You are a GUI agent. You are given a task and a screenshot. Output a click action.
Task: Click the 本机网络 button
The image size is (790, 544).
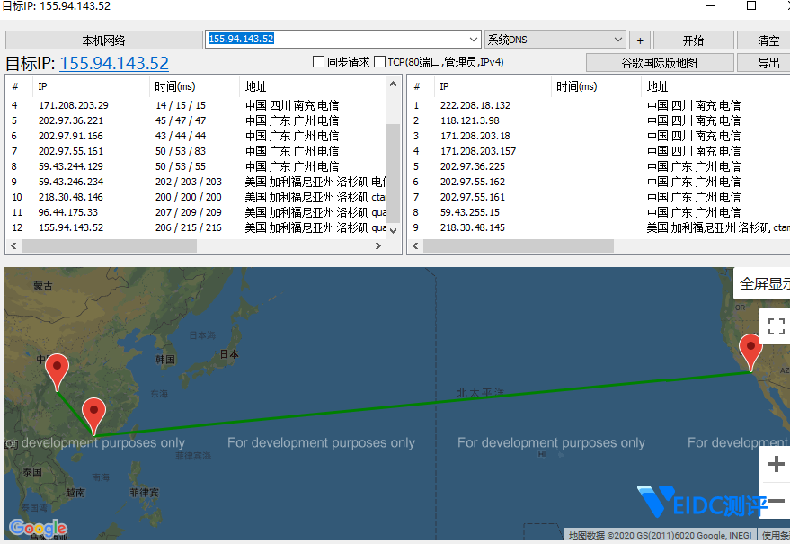coord(104,40)
